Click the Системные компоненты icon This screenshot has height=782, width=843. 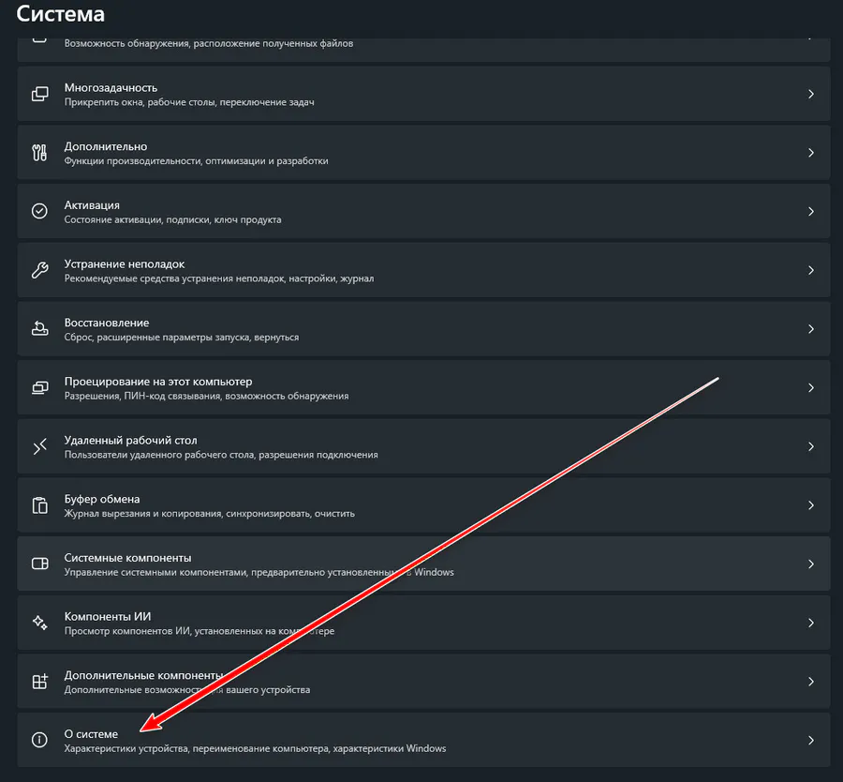coord(39,564)
